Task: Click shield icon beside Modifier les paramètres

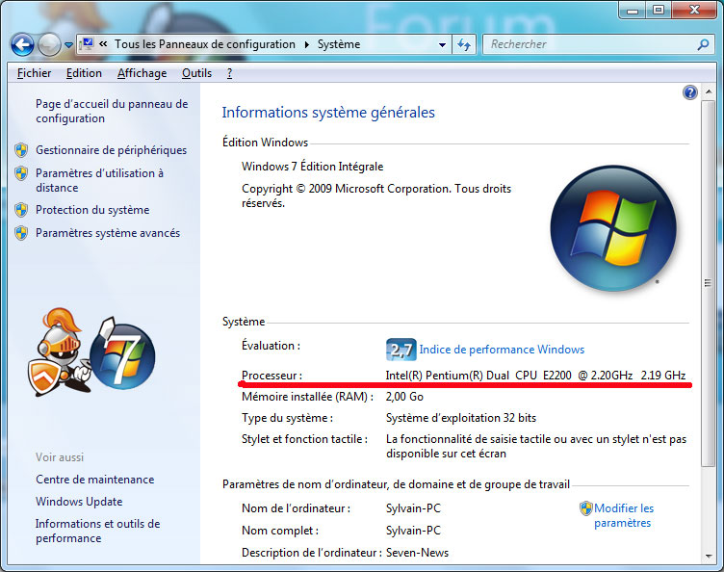Action: 586,508
